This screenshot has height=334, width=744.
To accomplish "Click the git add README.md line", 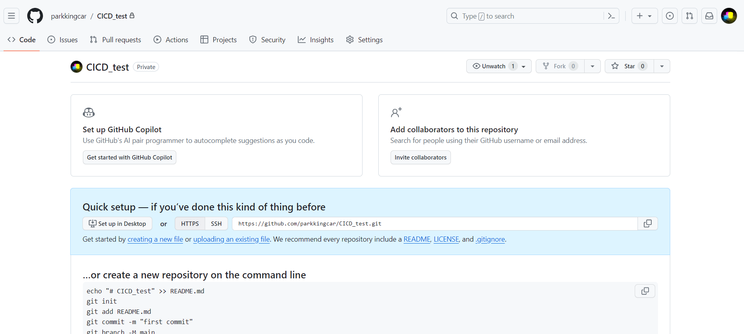I will pos(119,311).
